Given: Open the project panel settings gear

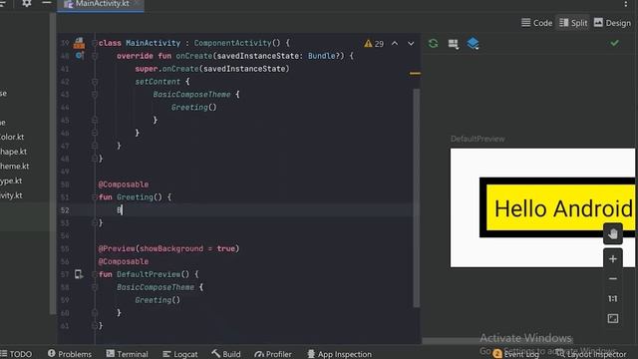Looking at the screenshot, I should tap(27, 3).
